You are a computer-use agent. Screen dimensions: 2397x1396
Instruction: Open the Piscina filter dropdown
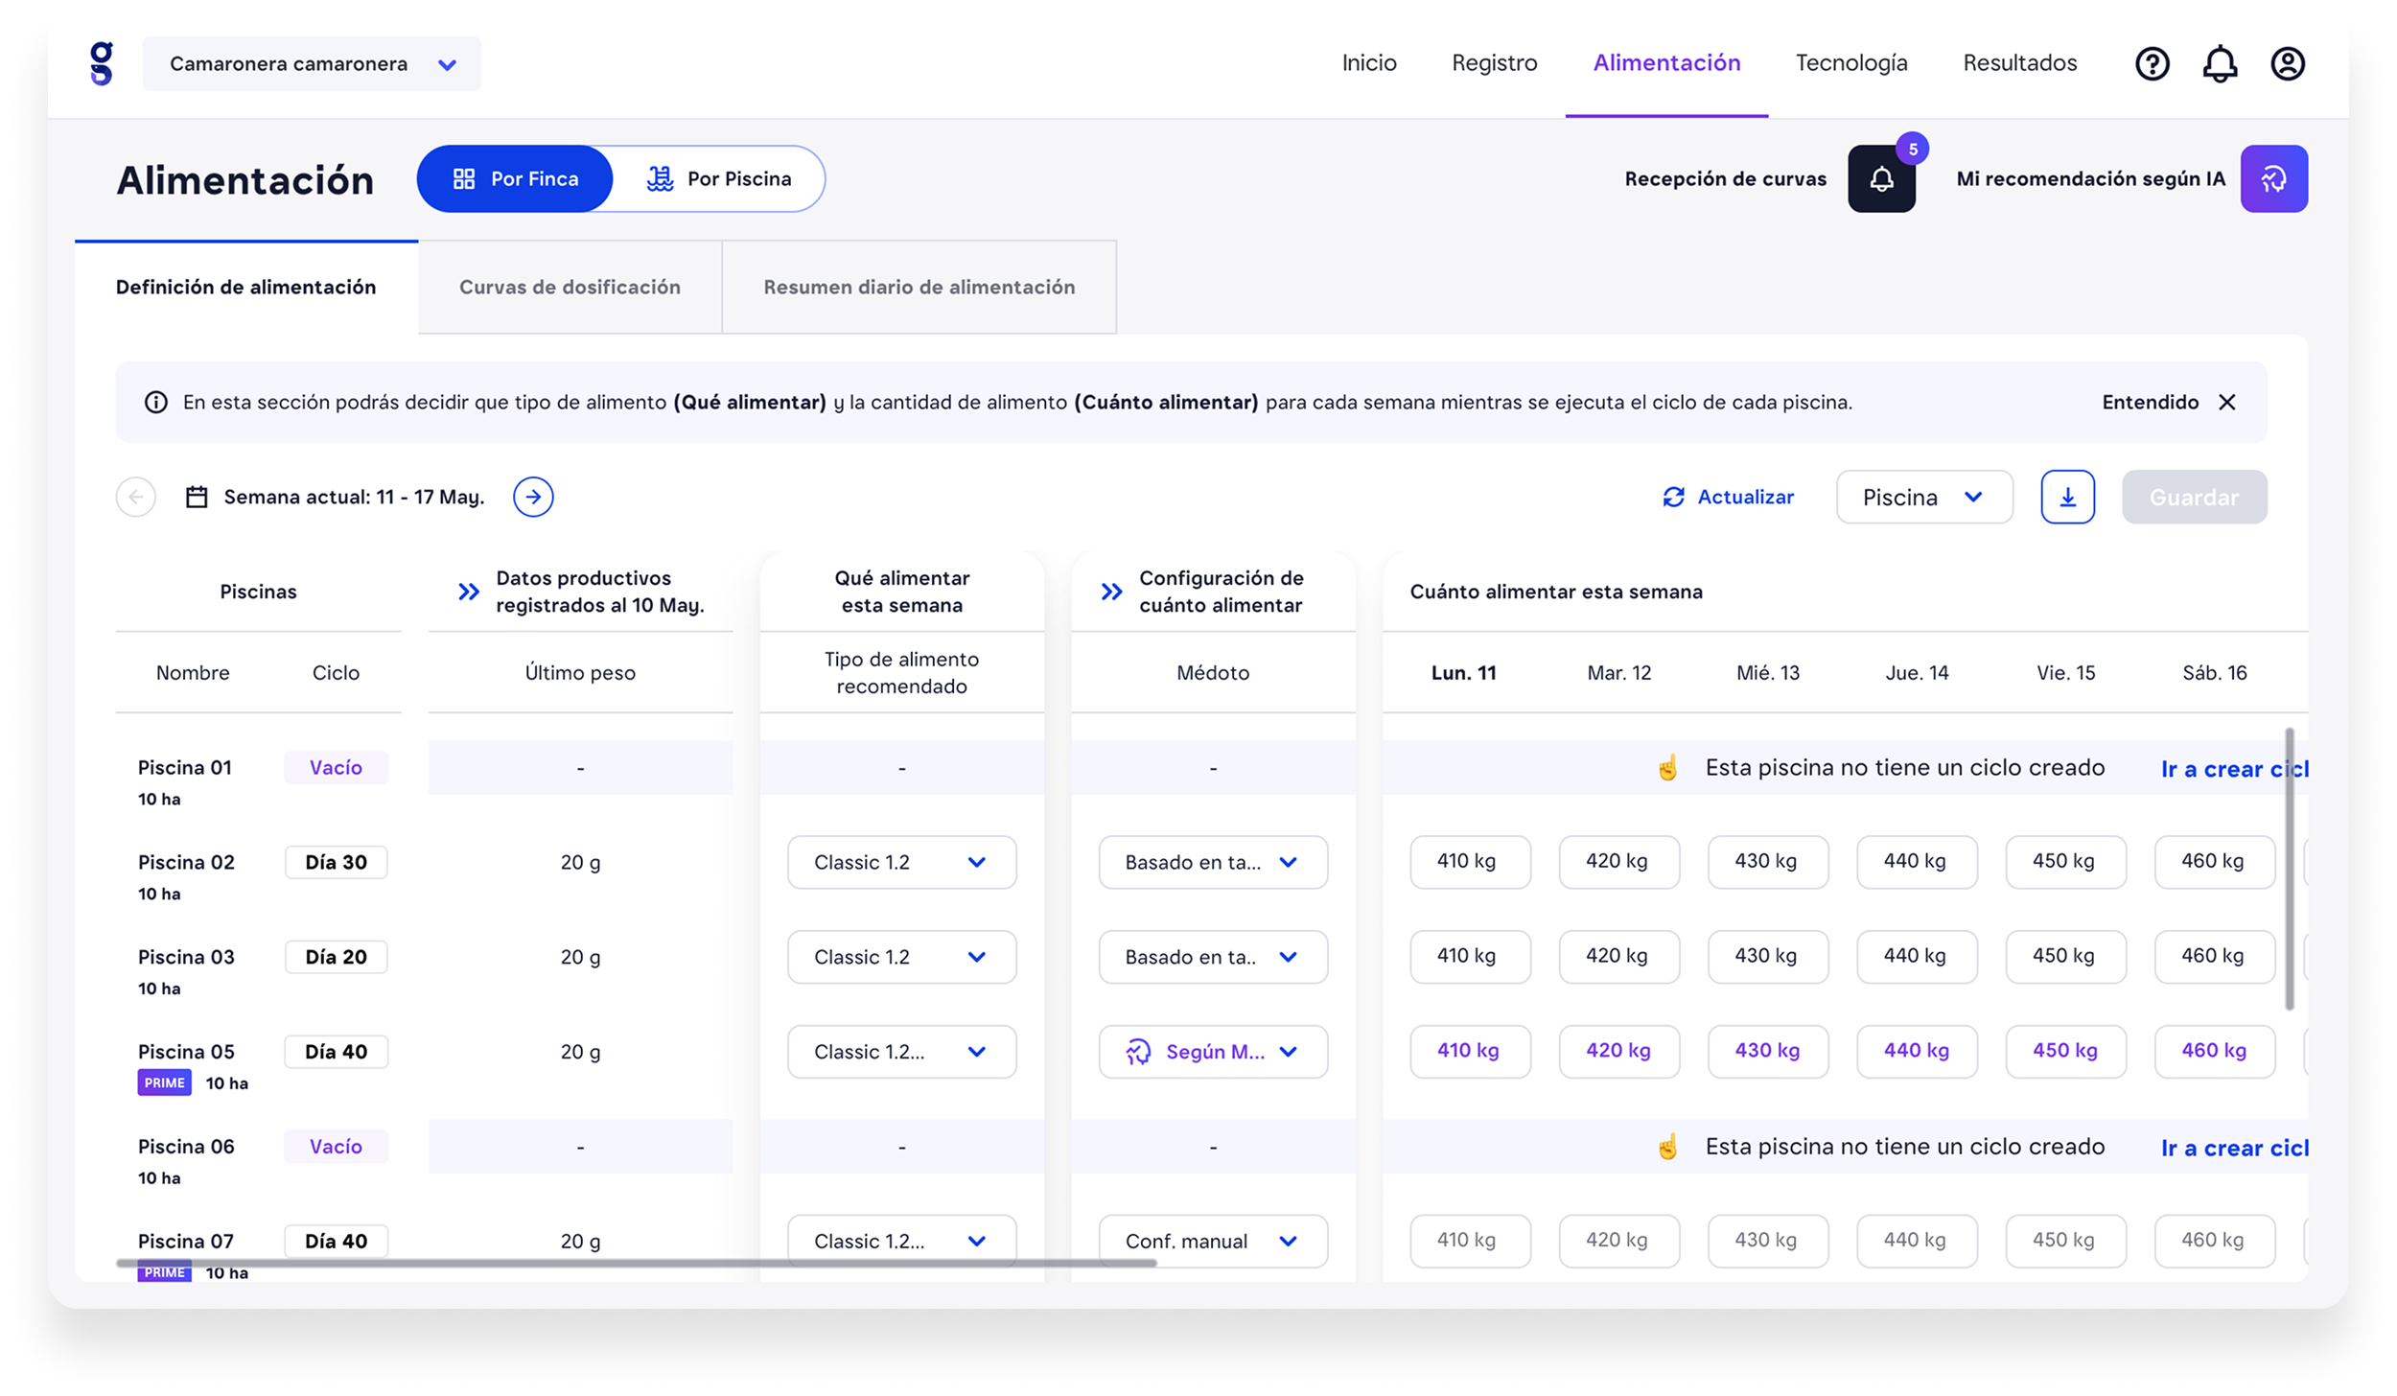(x=1923, y=497)
